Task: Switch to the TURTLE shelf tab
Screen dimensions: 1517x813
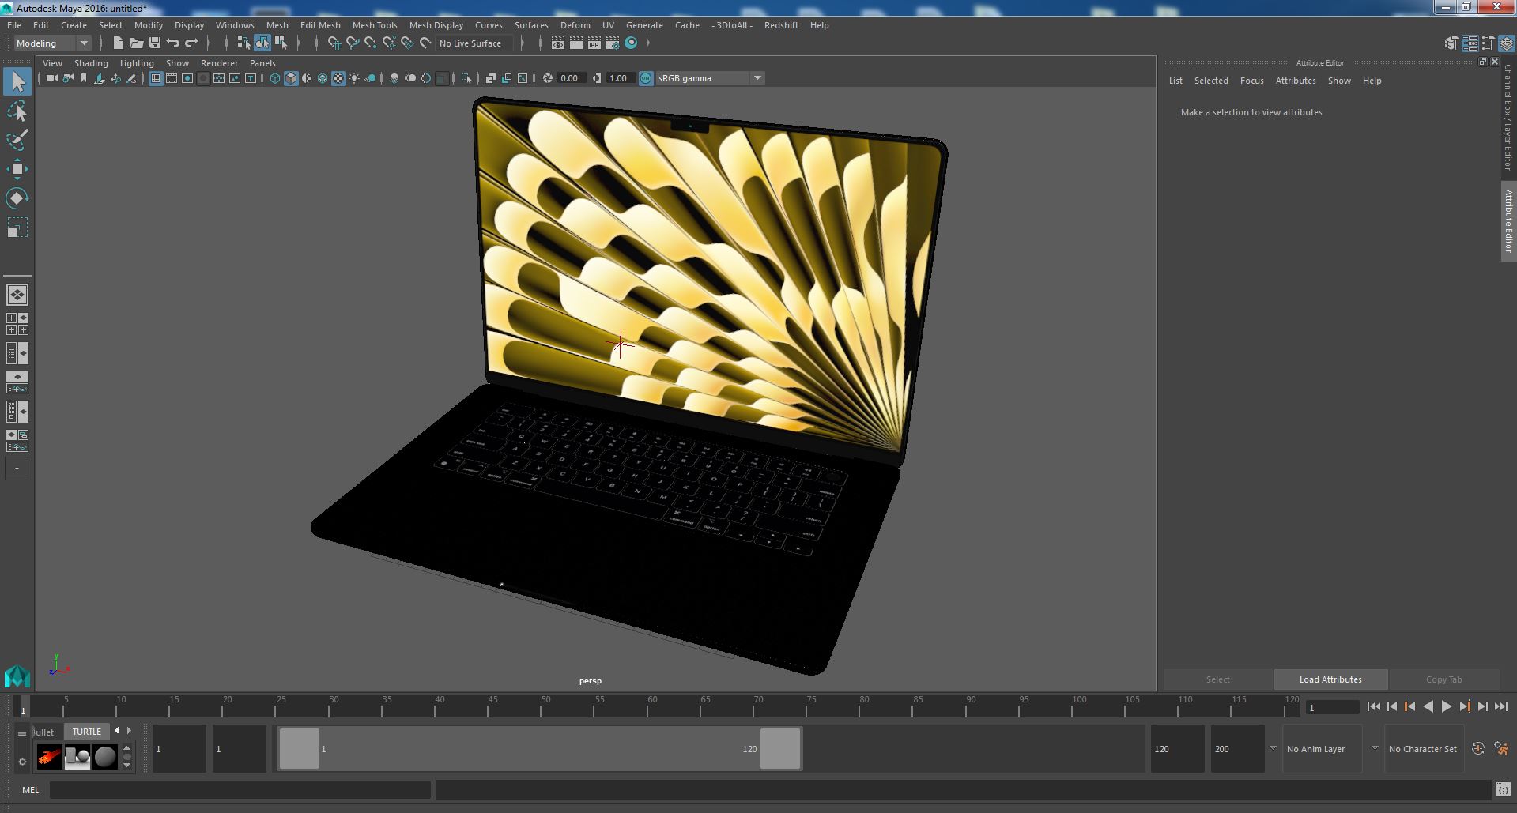Action: click(x=87, y=732)
